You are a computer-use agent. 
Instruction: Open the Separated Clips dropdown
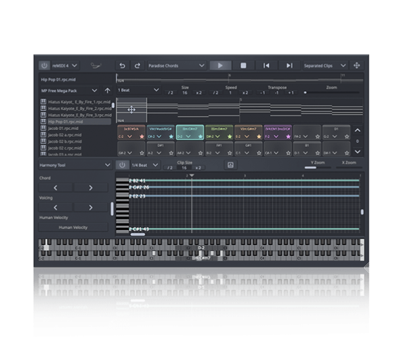coord(325,65)
